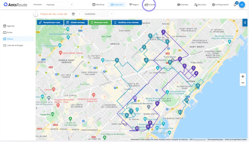
Task: Open the Planificar tab
Action: [98, 5]
